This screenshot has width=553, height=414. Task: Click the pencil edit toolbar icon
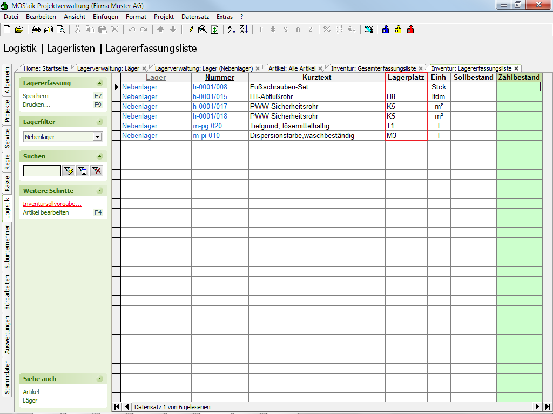pos(190,30)
